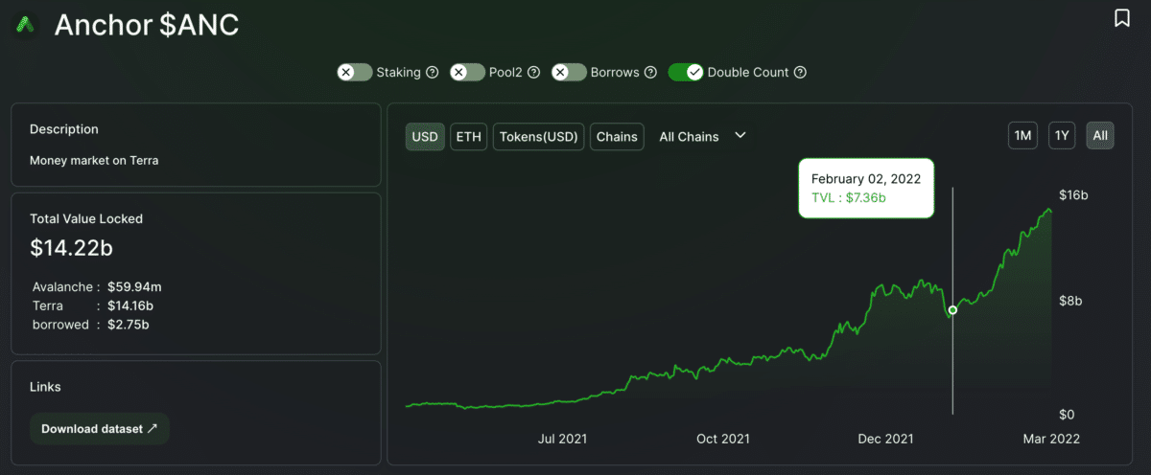Open the Borrows help question mark icon

(649, 72)
